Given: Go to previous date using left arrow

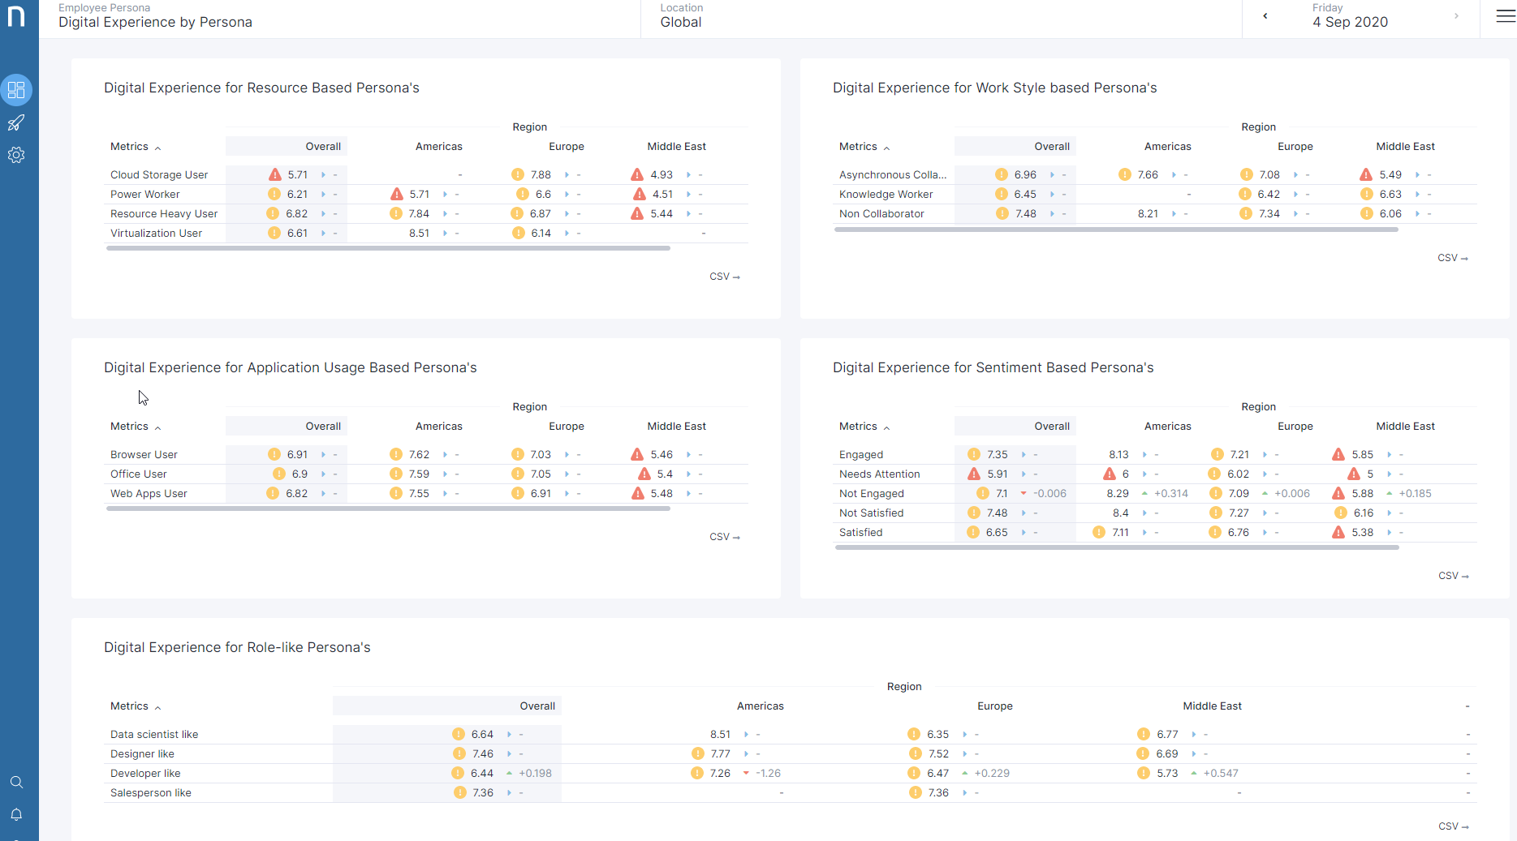Looking at the screenshot, I should [1265, 16].
